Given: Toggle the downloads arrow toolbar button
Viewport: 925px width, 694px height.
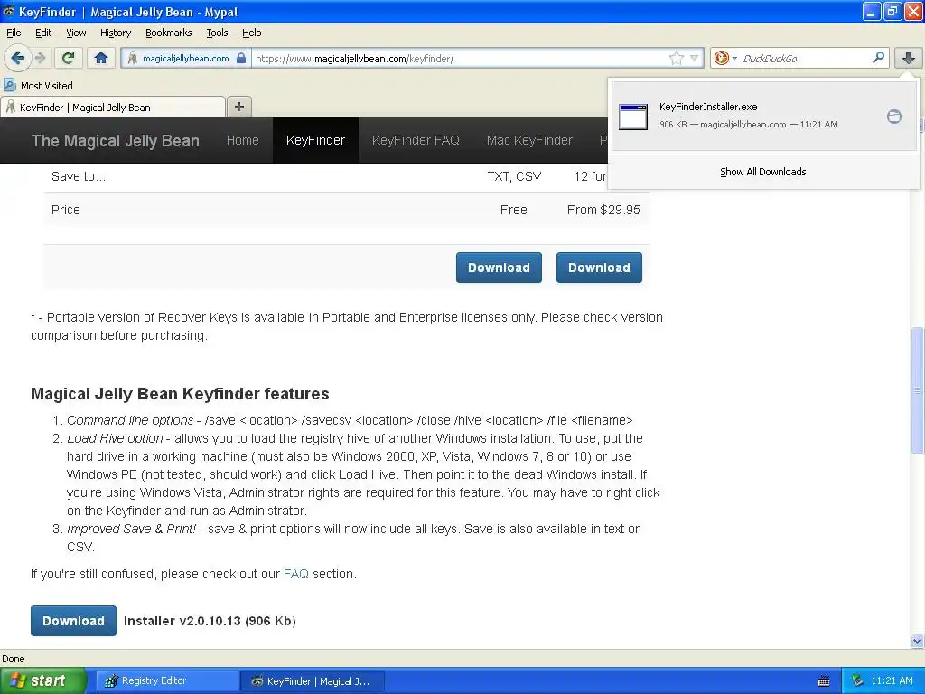Looking at the screenshot, I should (909, 58).
